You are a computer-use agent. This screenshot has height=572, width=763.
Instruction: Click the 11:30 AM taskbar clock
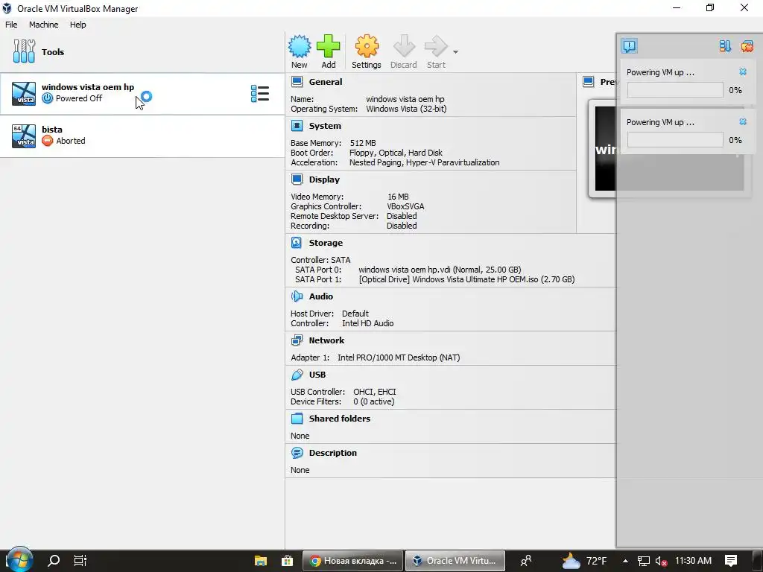693,561
